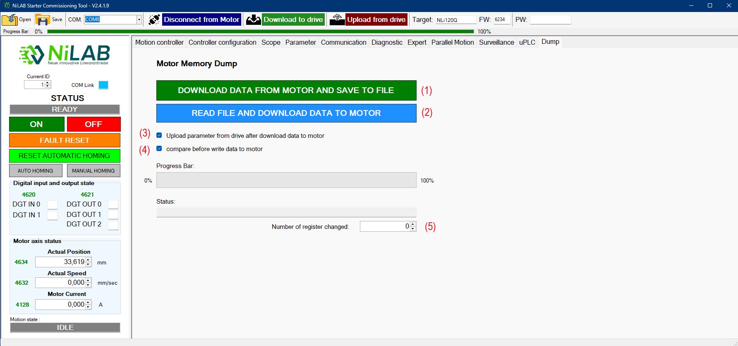Click the Save floppy disk icon
The image size is (738, 346).
coord(42,19)
